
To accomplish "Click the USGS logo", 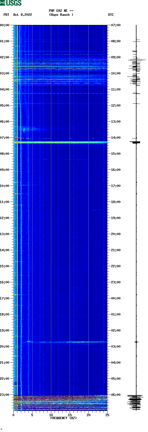I will (11, 3).
